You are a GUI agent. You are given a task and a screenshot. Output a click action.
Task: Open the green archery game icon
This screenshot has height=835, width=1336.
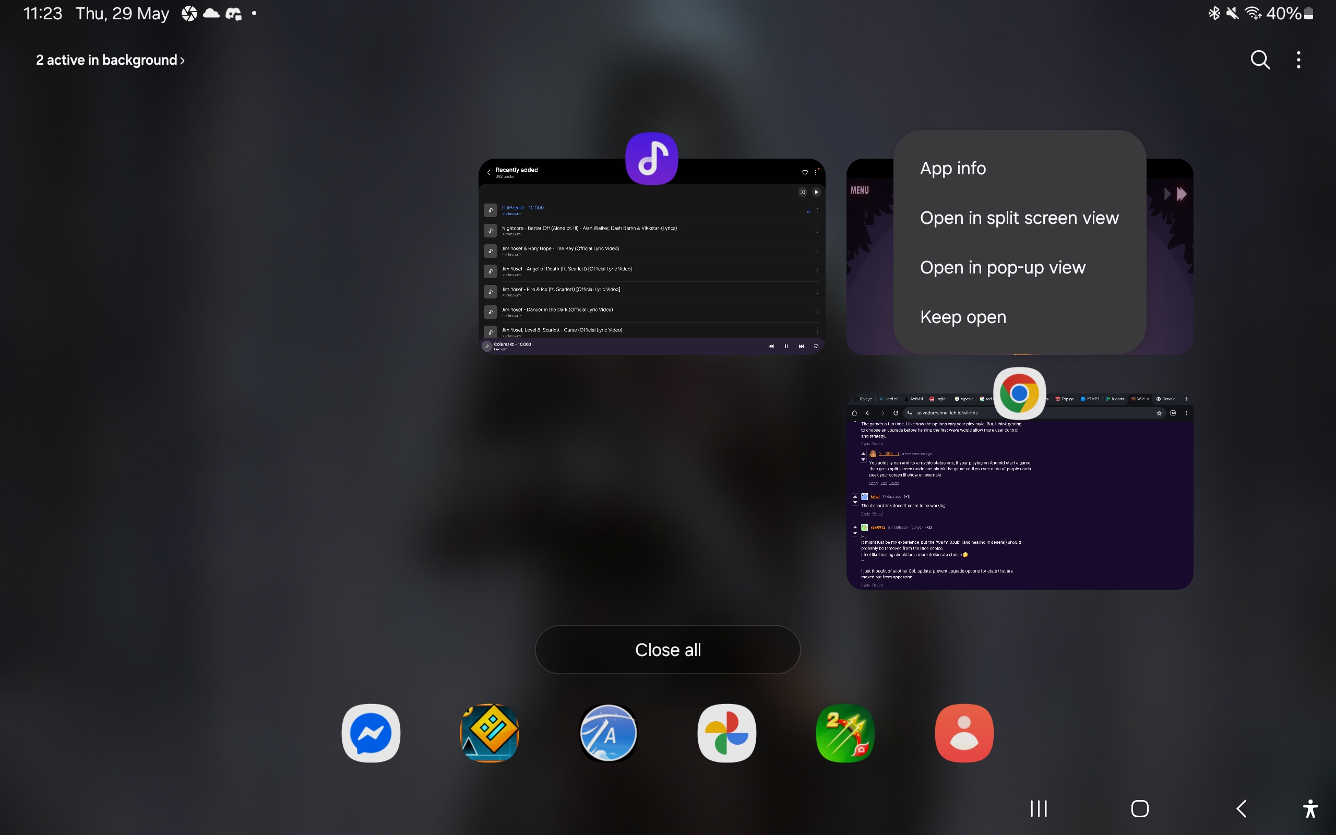pyautogui.click(x=845, y=733)
